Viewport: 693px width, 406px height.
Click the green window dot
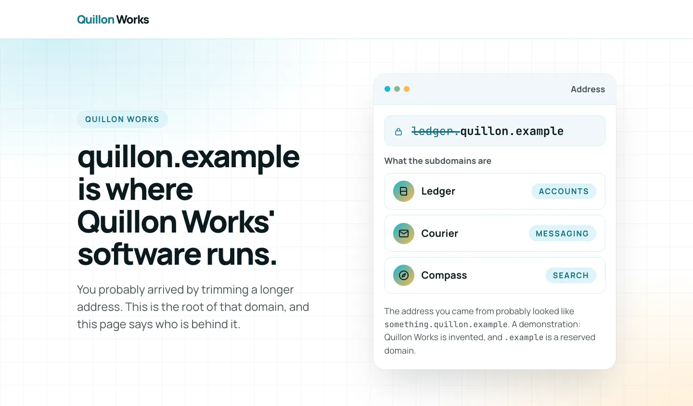click(397, 89)
